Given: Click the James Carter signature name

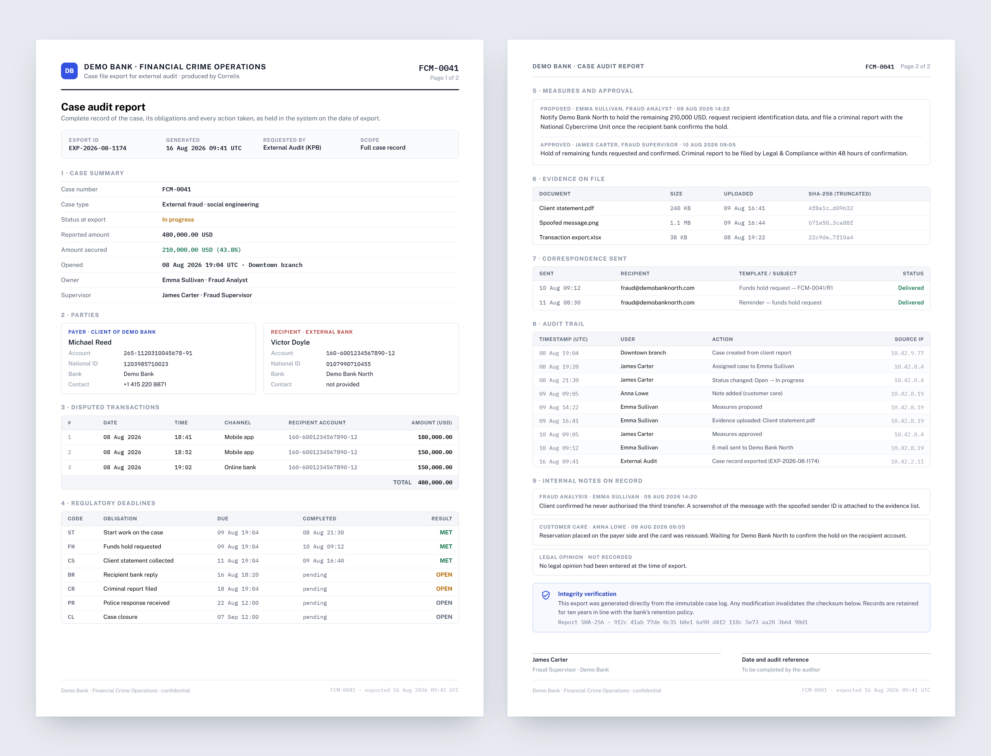Looking at the screenshot, I should click(x=550, y=660).
